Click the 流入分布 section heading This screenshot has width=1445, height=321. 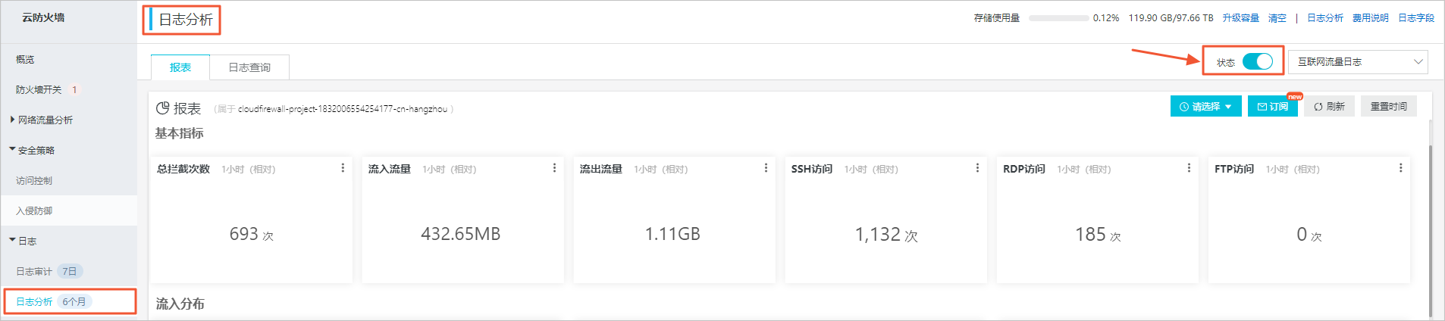(x=180, y=304)
